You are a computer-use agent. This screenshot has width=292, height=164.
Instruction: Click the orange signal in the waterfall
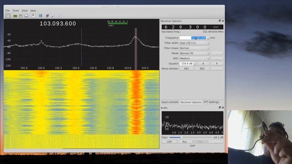(x=136, y=102)
